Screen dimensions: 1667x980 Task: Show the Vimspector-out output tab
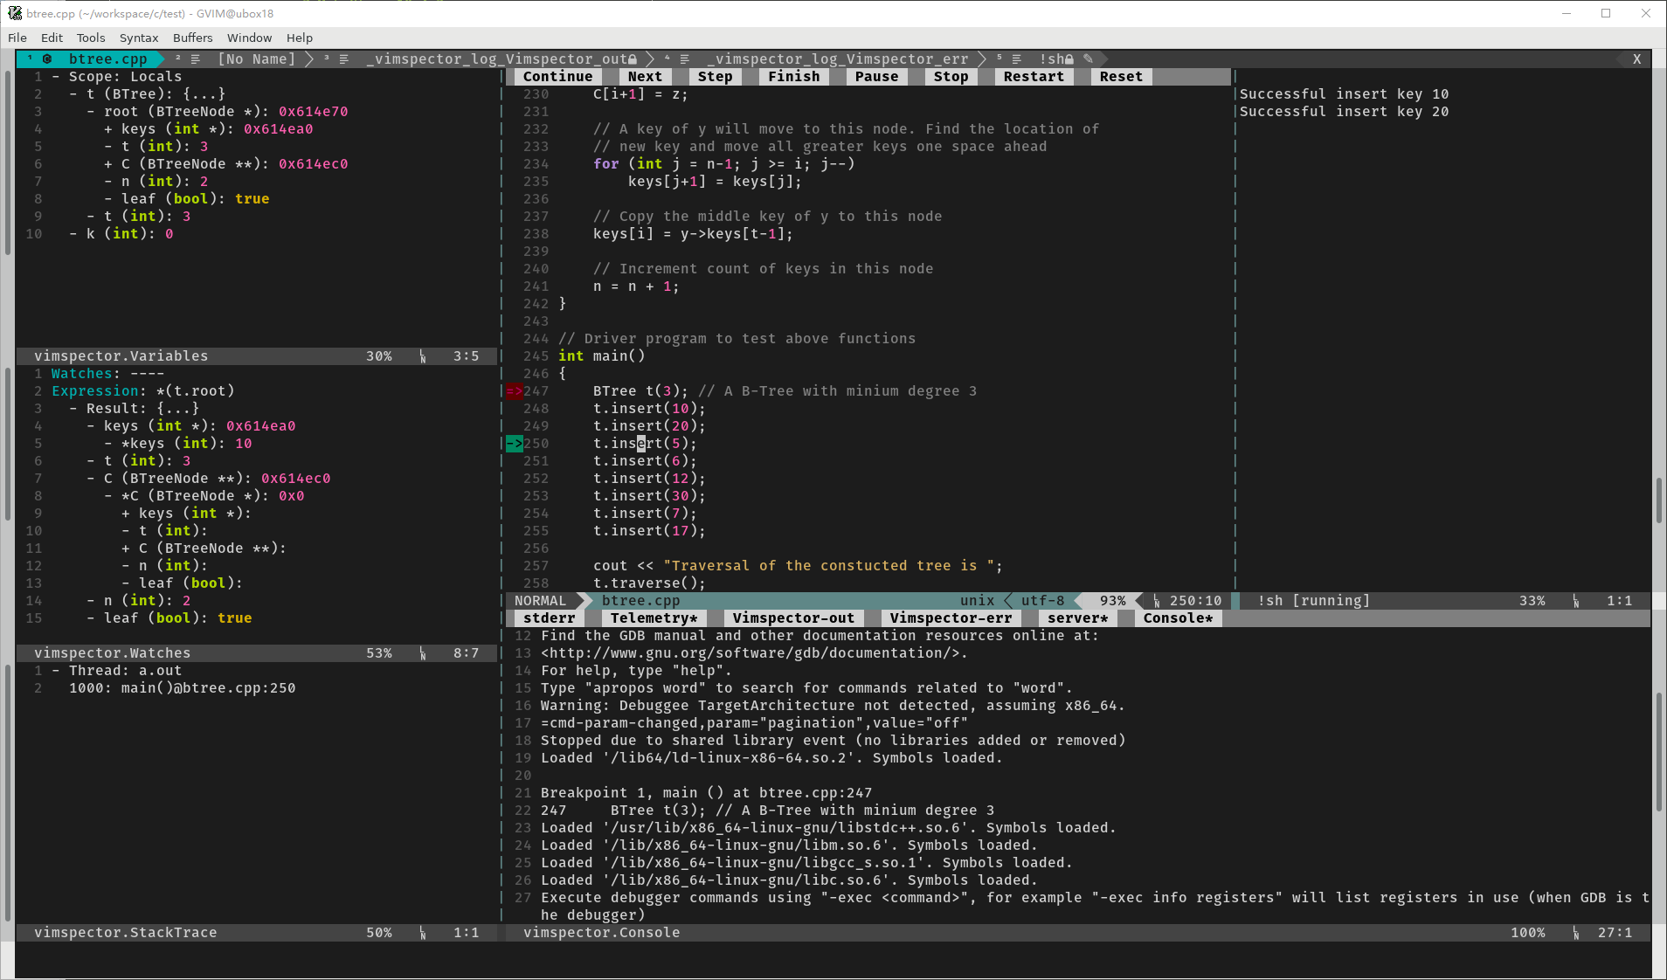coord(793,618)
